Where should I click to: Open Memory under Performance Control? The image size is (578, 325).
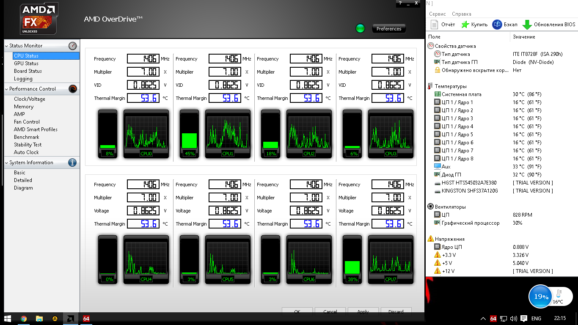24,107
